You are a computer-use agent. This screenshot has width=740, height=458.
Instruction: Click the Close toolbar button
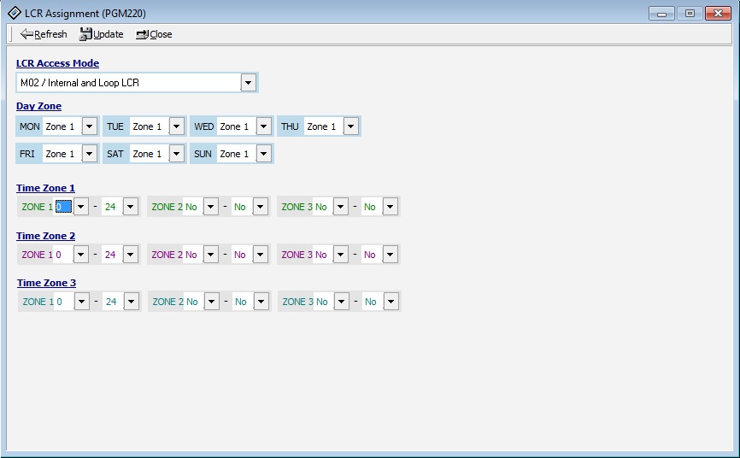pos(154,34)
